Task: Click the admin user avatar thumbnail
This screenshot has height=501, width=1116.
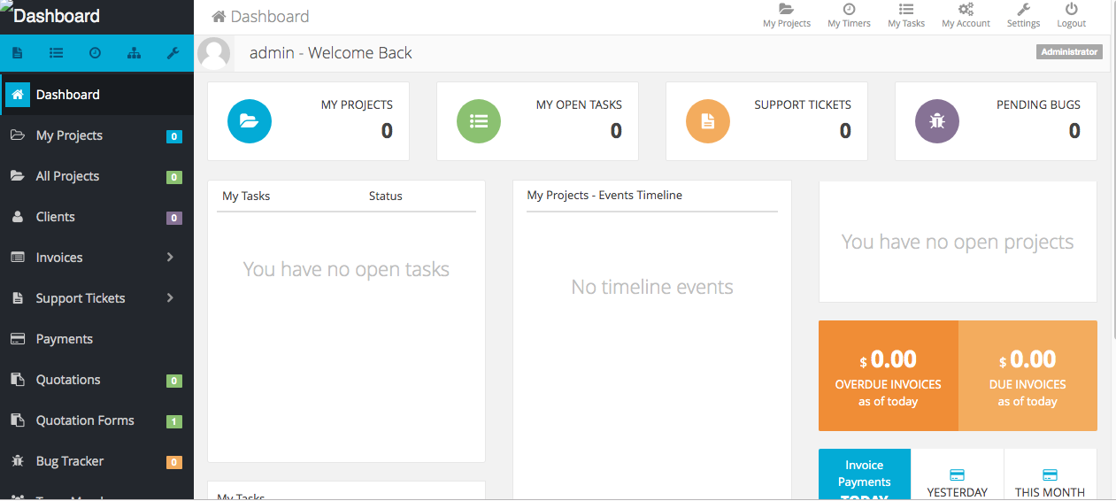Action: (x=213, y=53)
